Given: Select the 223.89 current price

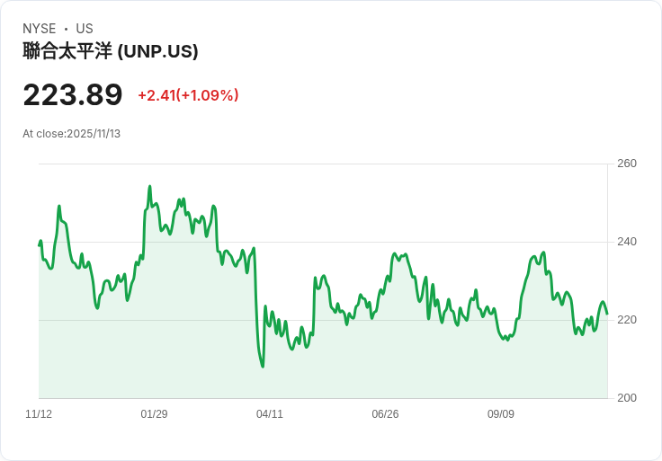Looking at the screenshot, I should pyautogui.click(x=73, y=95).
